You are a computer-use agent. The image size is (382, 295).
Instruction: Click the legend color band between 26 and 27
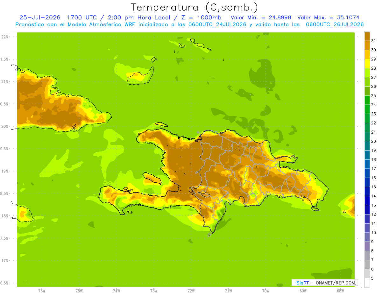[367, 82]
